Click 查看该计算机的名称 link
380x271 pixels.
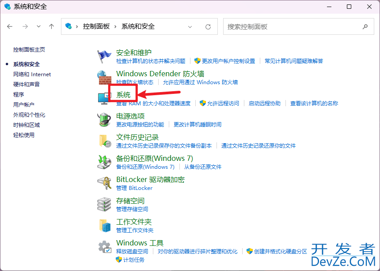click(x=314, y=104)
